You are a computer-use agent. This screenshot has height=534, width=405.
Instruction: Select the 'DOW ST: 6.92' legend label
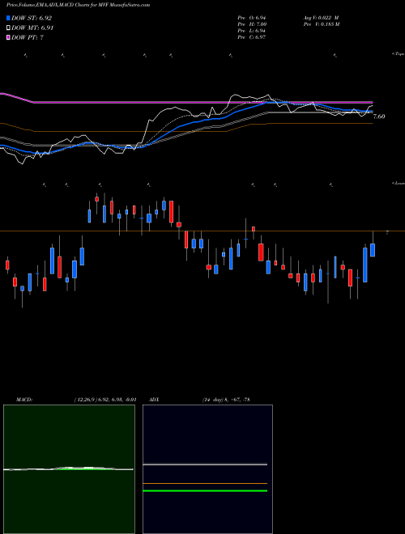(32, 18)
